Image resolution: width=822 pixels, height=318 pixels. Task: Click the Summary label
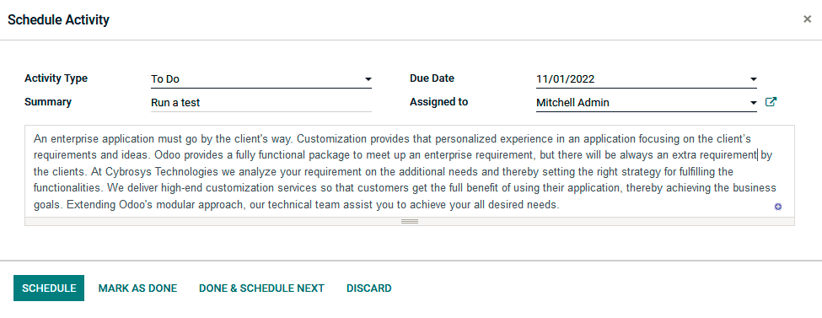point(48,102)
